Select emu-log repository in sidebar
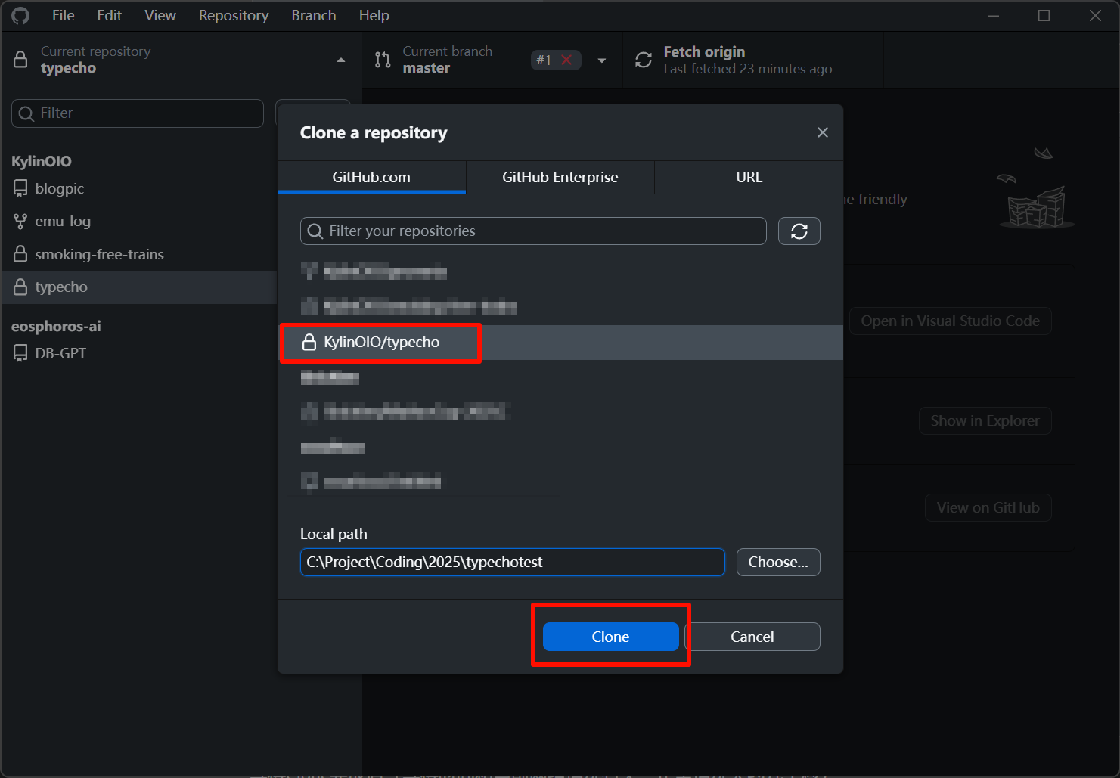 (138, 222)
